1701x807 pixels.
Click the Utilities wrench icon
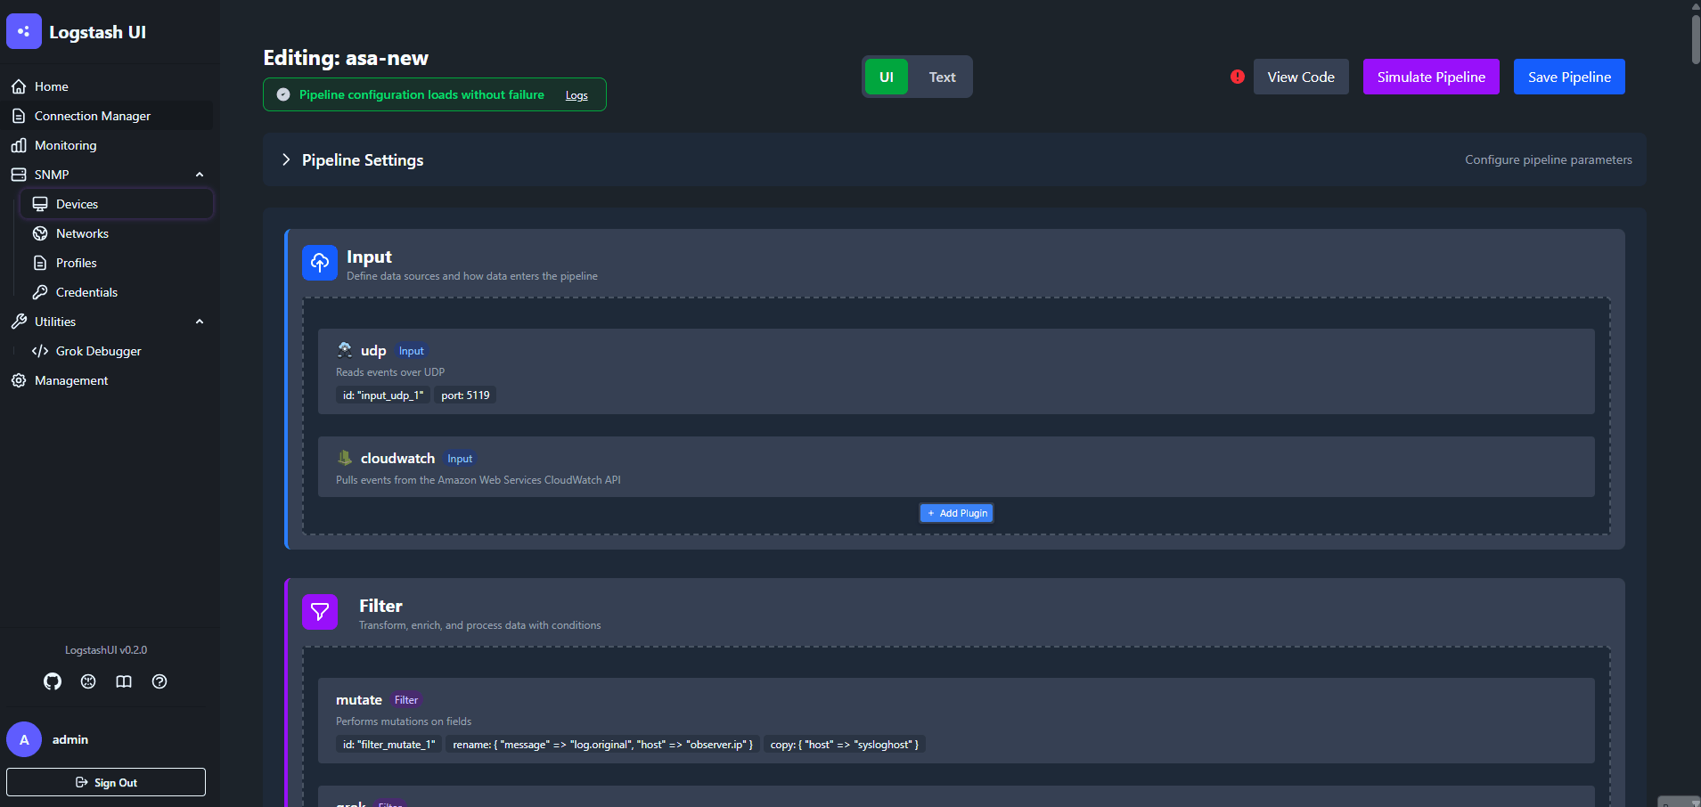[19, 322]
